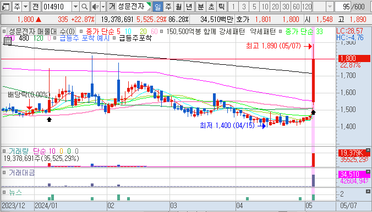Toggle square beside 성문전자 매물대 indicator
This screenshot has height=212, width=372.
4,31
